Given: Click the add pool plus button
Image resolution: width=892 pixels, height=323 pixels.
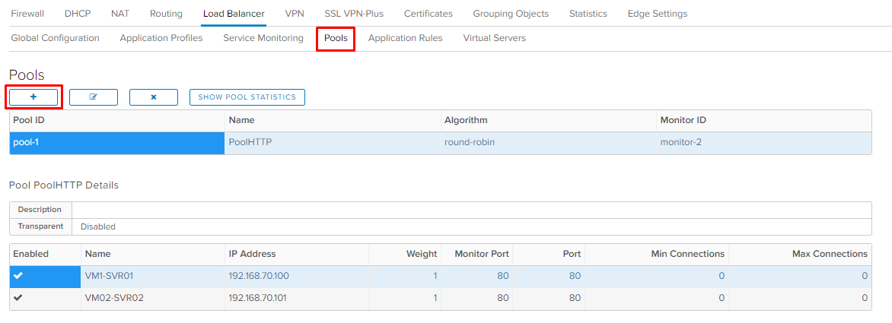Looking at the screenshot, I should coord(33,97).
